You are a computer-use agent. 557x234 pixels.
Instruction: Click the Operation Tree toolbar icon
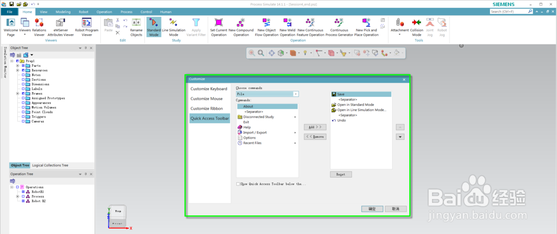point(12,181)
